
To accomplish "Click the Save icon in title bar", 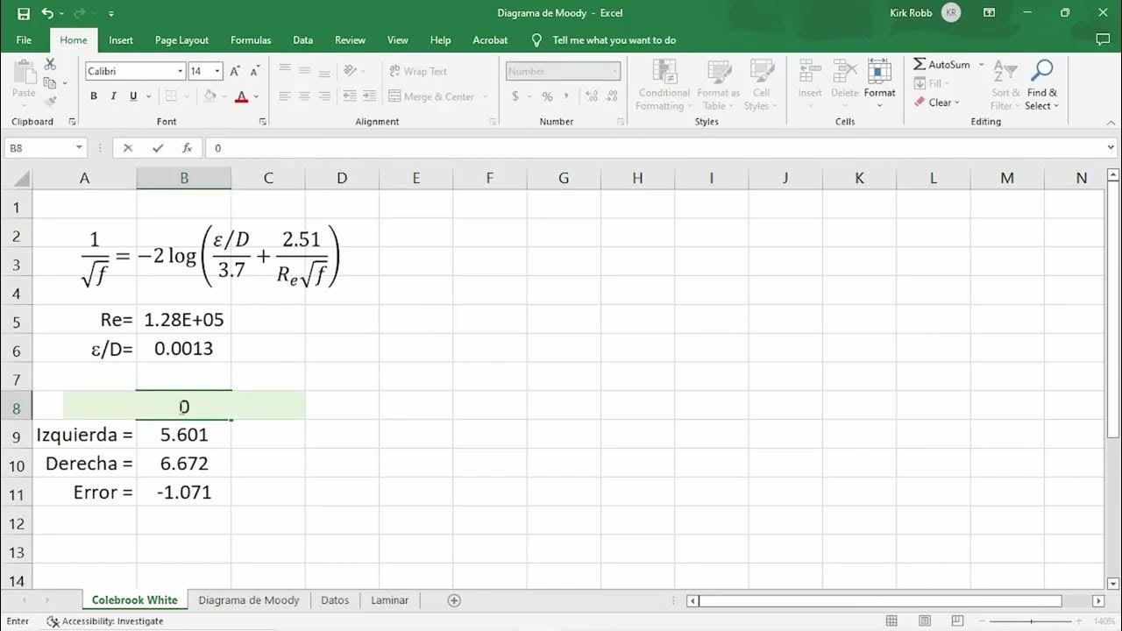I will pyautogui.click(x=24, y=13).
